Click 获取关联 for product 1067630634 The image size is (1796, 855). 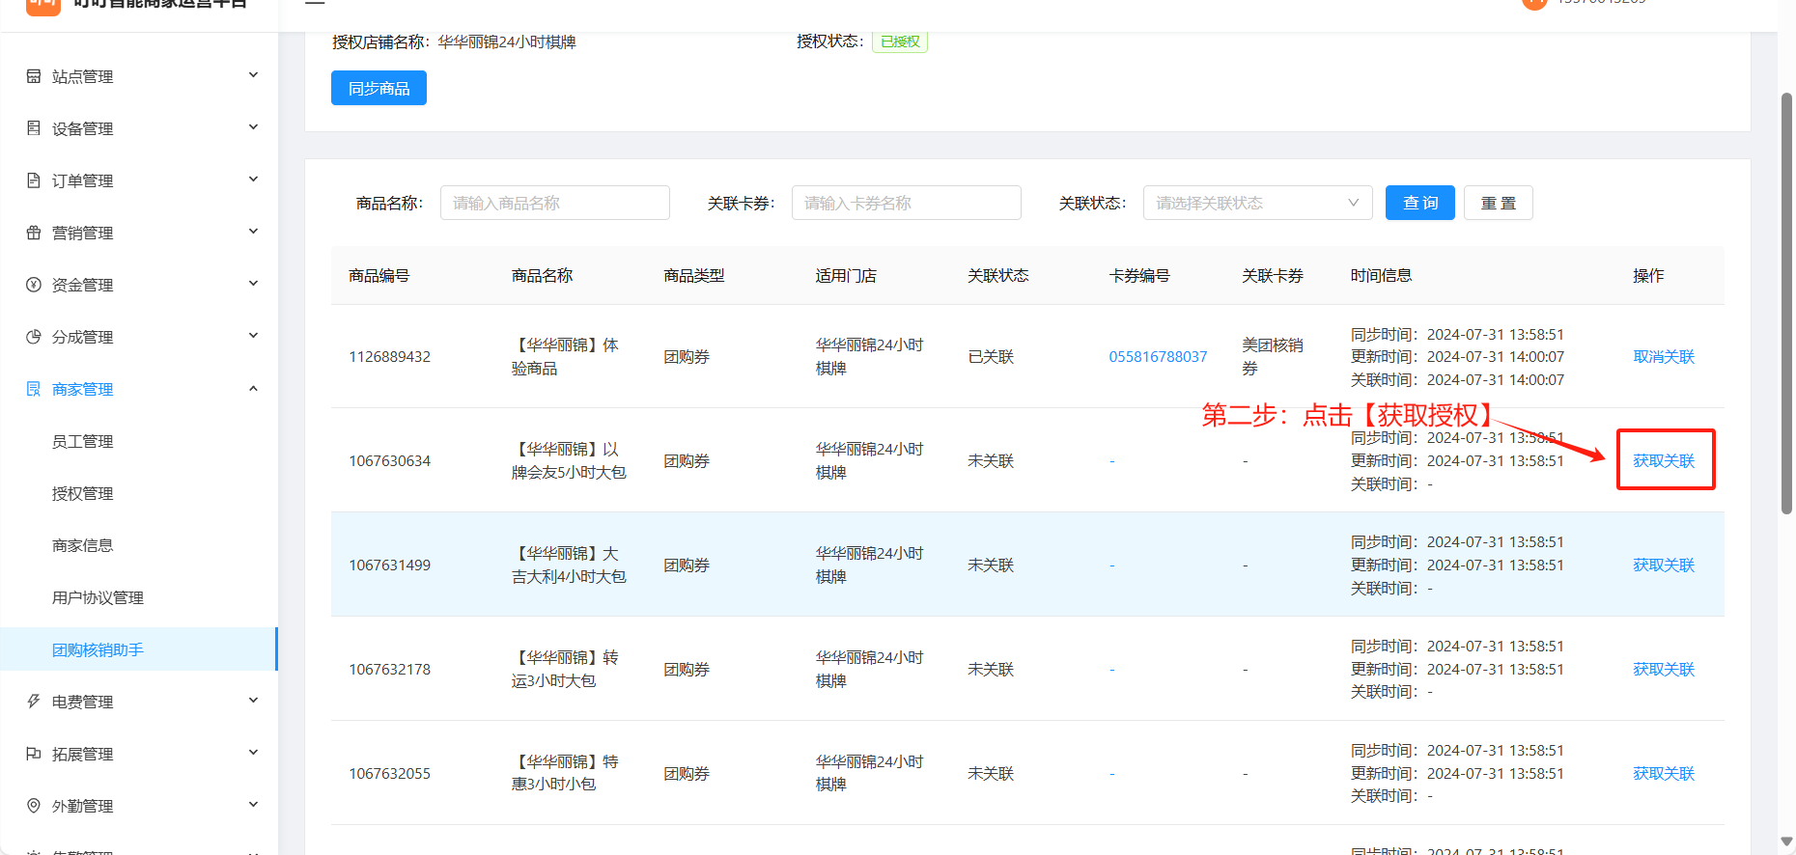[1664, 461]
